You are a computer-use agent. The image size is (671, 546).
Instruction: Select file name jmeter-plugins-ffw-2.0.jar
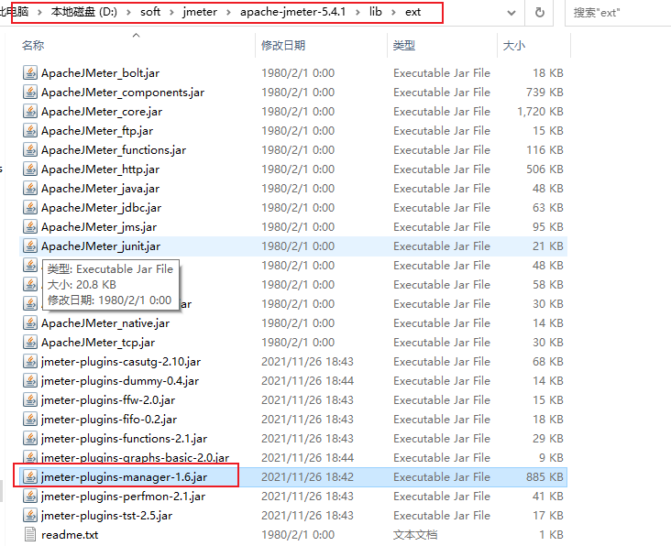[108, 400]
